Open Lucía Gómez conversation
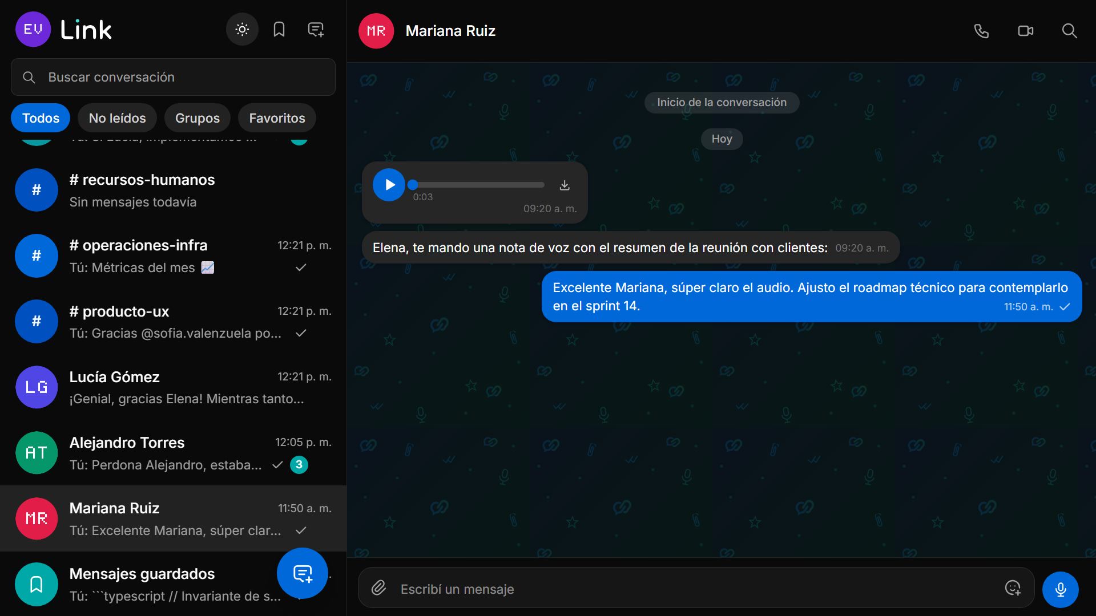The height and width of the screenshot is (616, 1096). point(173,387)
